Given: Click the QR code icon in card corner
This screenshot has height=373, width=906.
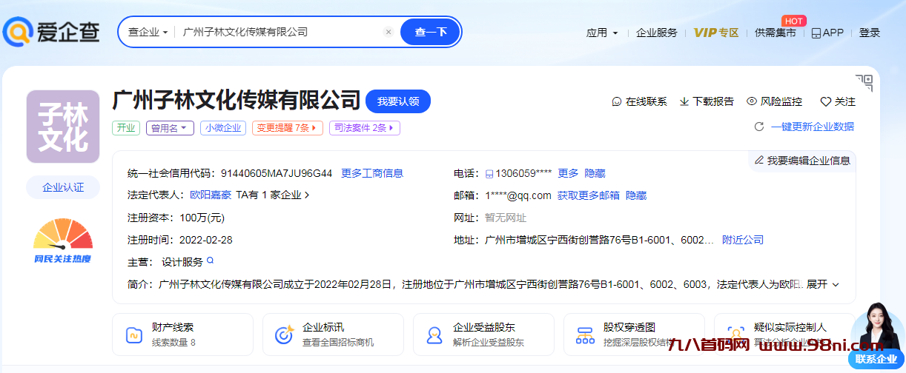Looking at the screenshot, I should click(x=864, y=82).
